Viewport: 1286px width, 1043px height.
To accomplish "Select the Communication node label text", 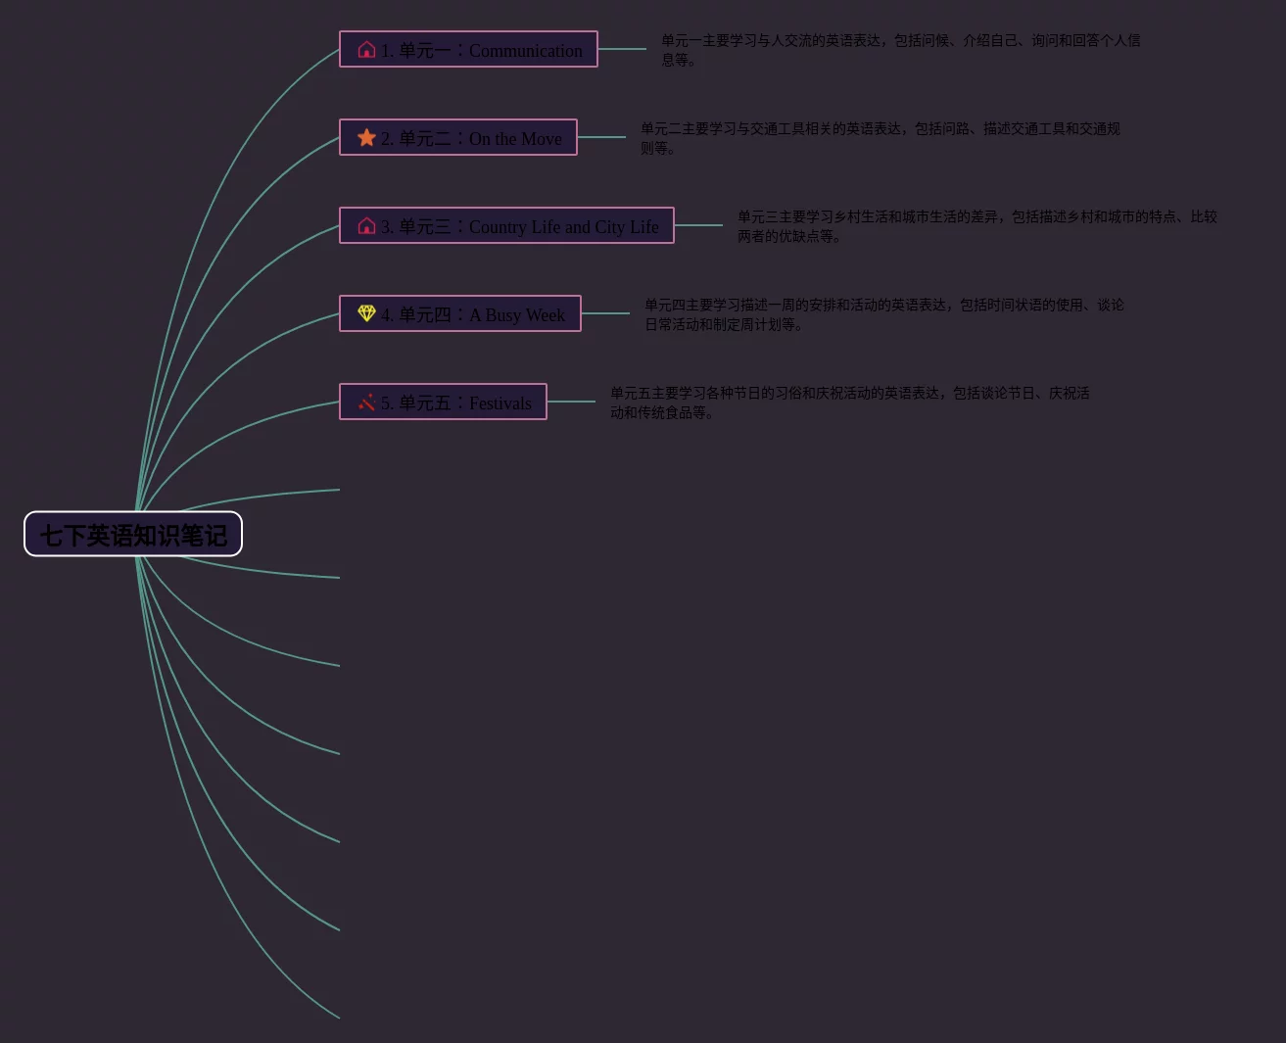I will coord(482,50).
